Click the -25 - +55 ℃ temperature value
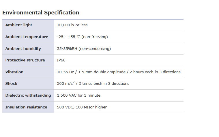Image resolution: width=219 pixels, height=137 pixels. (68, 37)
